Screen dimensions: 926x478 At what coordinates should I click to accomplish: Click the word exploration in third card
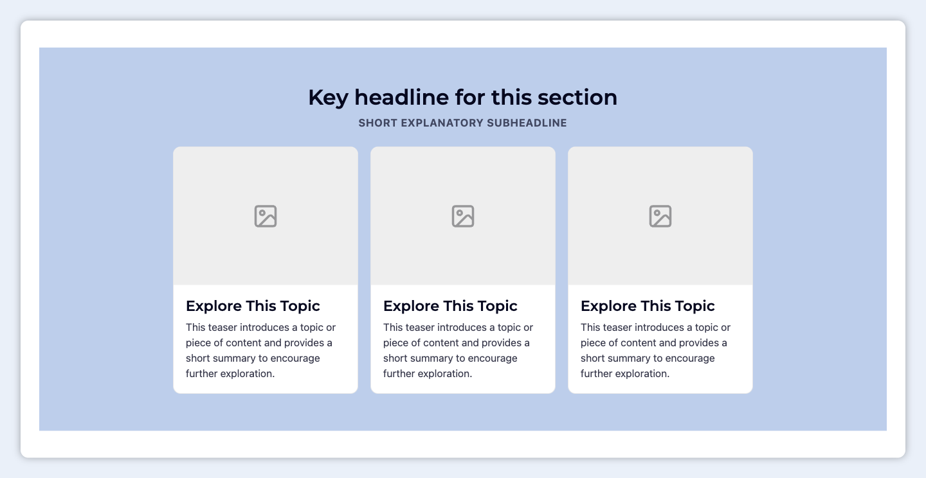642,374
